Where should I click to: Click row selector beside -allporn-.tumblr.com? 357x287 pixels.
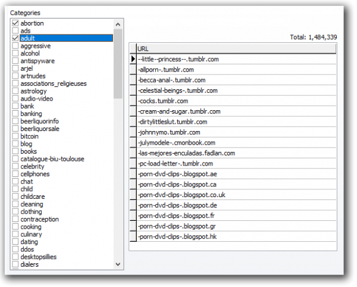133,70
